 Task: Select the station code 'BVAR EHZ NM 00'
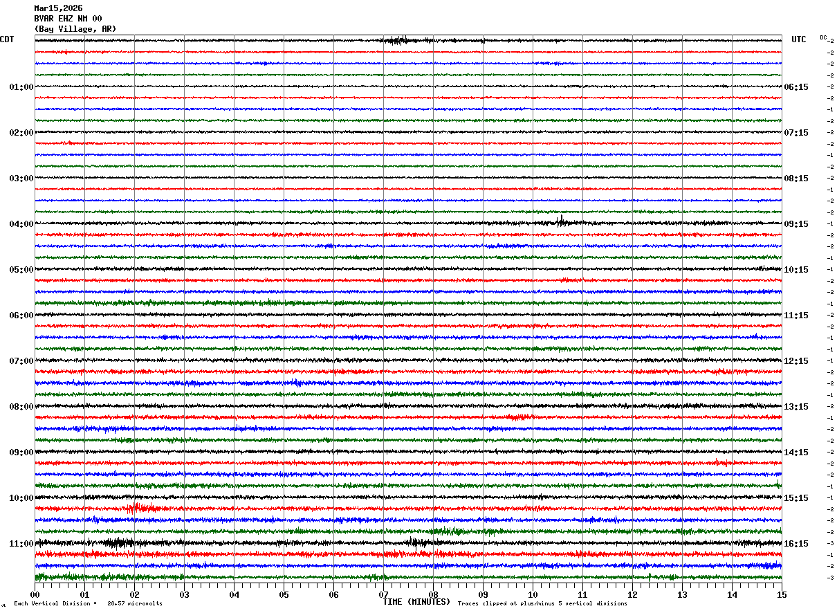click(x=68, y=19)
